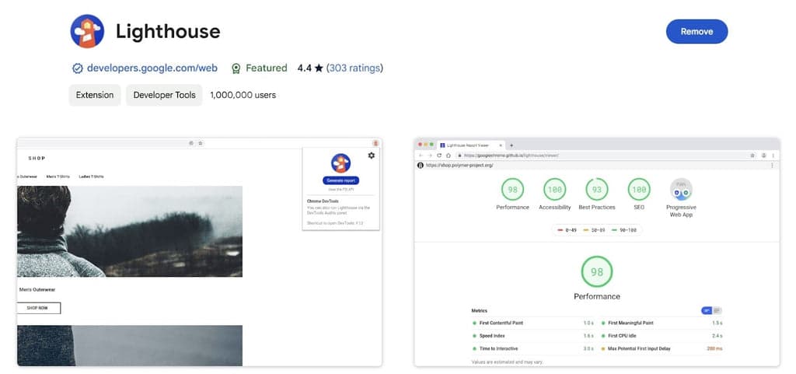The width and height of the screenshot is (796, 374).
Task: Select the Extension category chip
Action: click(x=94, y=95)
